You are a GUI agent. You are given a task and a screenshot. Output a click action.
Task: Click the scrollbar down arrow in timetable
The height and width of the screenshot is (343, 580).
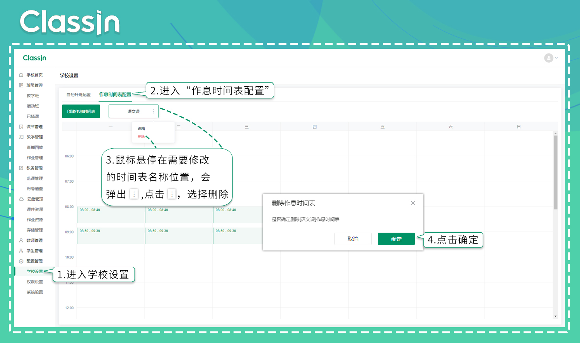(555, 316)
